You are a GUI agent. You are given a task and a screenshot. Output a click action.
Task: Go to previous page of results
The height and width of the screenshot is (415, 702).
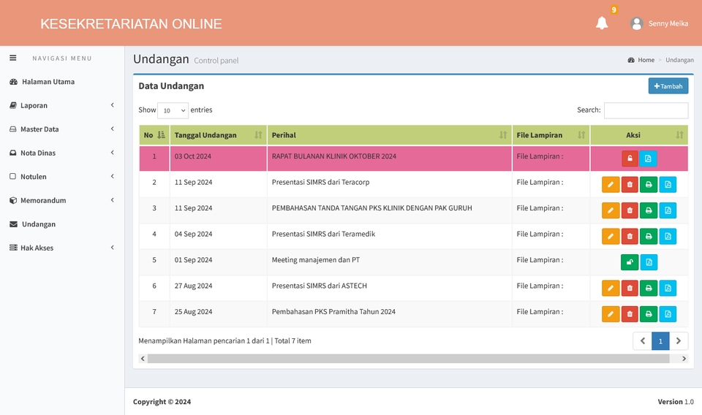click(643, 340)
